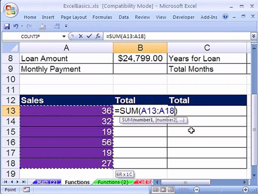Zoom in with the plus button
Image resolution: width=258 pixels, height=194 pixels.
tap(245, 189)
